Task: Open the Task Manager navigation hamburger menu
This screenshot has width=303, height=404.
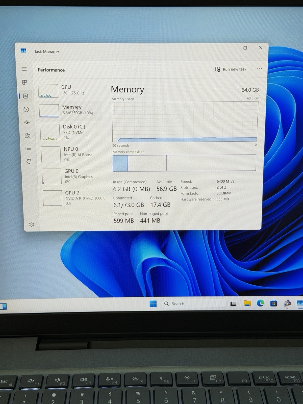Action: click(x=24, y=69)
